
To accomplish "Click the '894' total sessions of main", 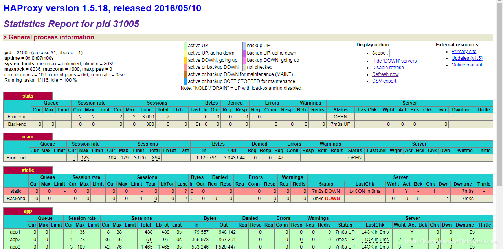I will coord(156,158).
